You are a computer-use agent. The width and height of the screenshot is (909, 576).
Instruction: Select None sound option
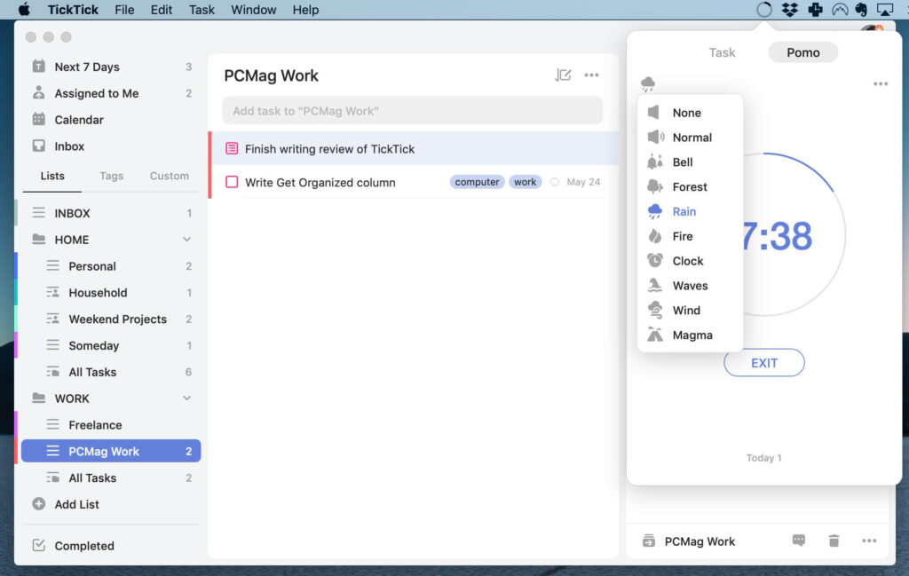(x=690, y=113)
